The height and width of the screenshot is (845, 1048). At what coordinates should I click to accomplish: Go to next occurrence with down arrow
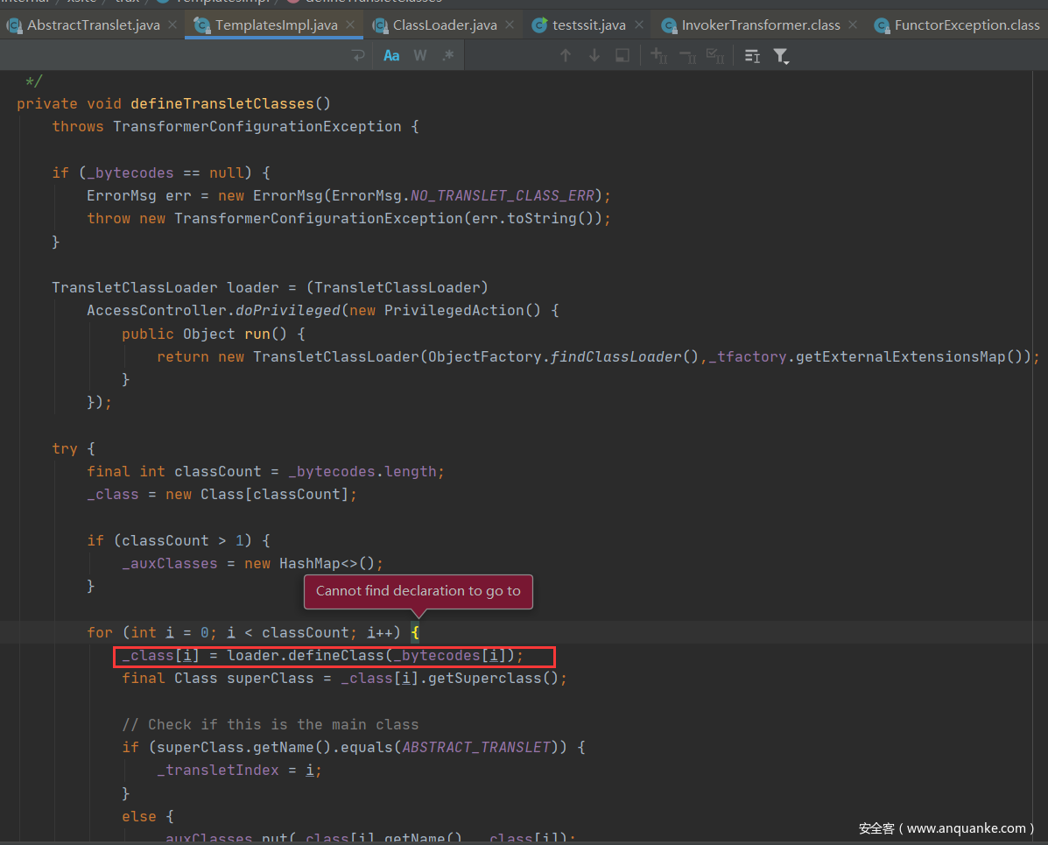[594, 56]
